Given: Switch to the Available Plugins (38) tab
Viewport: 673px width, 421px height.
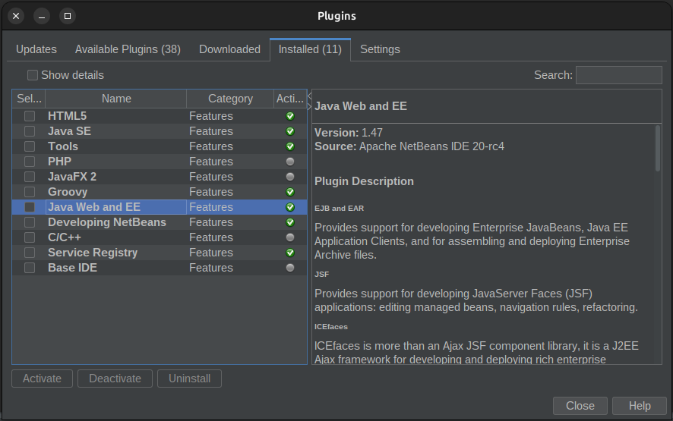Looking at the screenshot, I should click(128, 49).
